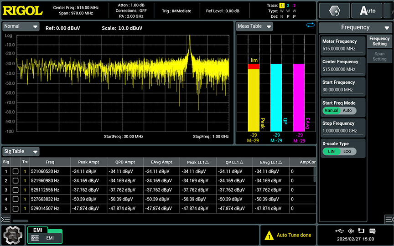Tick the checkbox for signal row 3
Image resolution: width=394 pixels, height=246 pixels.
click(16, 190)
